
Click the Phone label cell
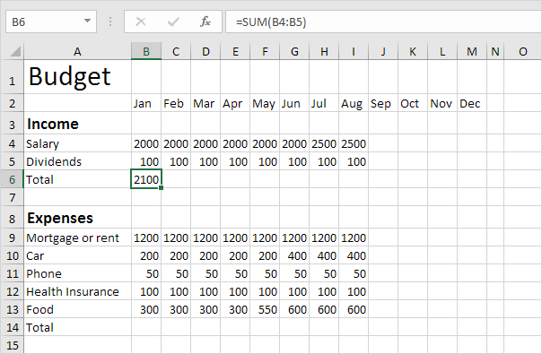click(77, 273)
